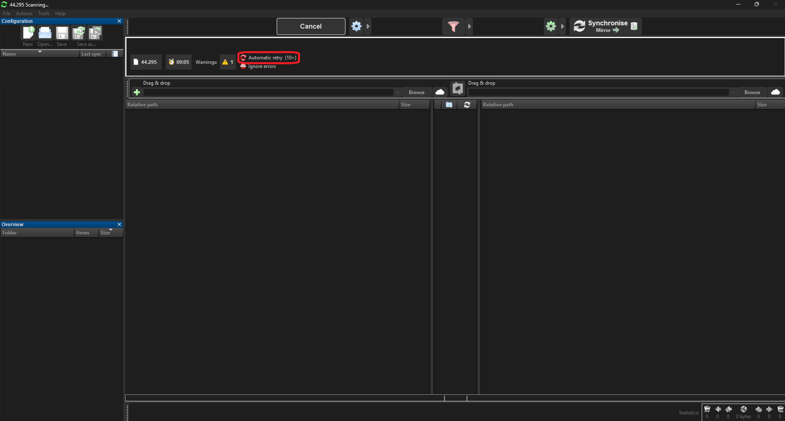Click the Save configuration floppy icon
This screenshot has height=421, width=785.
coord(62,33)
